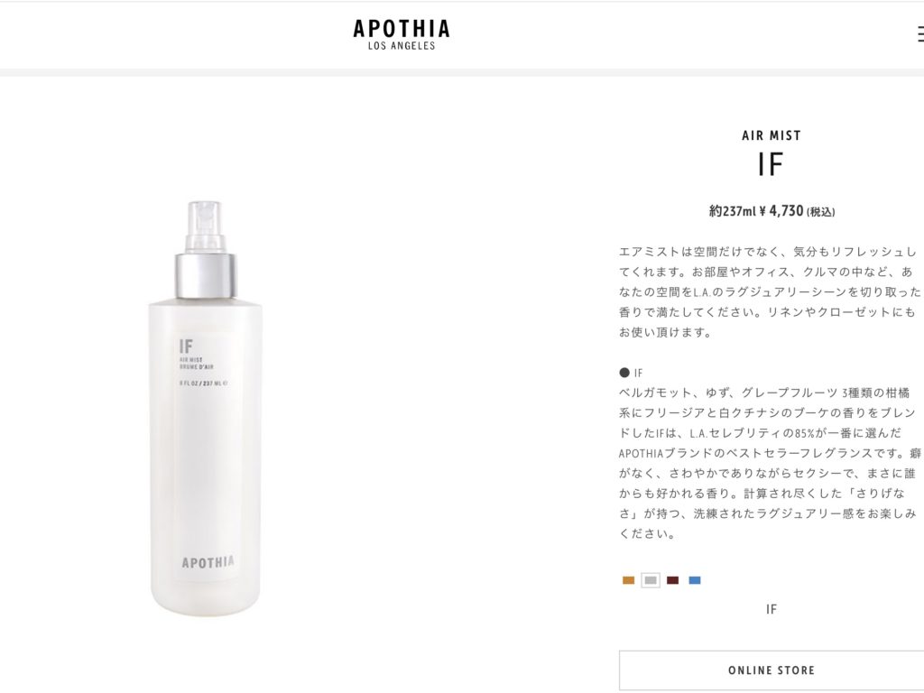Click the bergamot fragrance notes paragraph
924x693 pixels.
click(x=771, y=463)
